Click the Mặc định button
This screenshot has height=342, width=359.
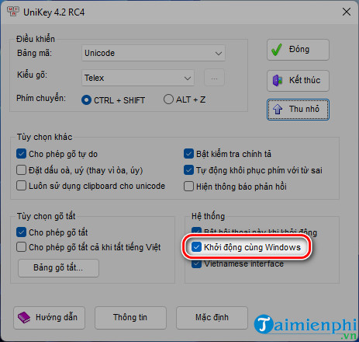pyautogui.click(x=212, y=318)
